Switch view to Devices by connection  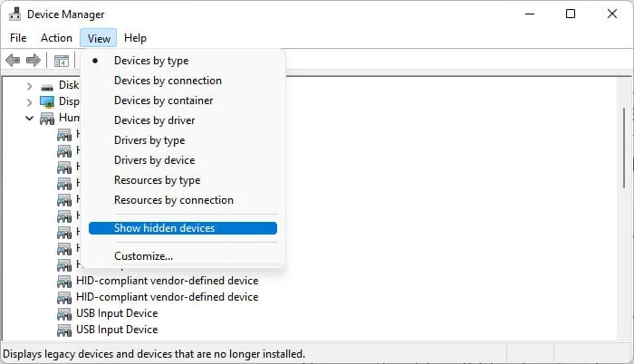[x=168, y=81]
